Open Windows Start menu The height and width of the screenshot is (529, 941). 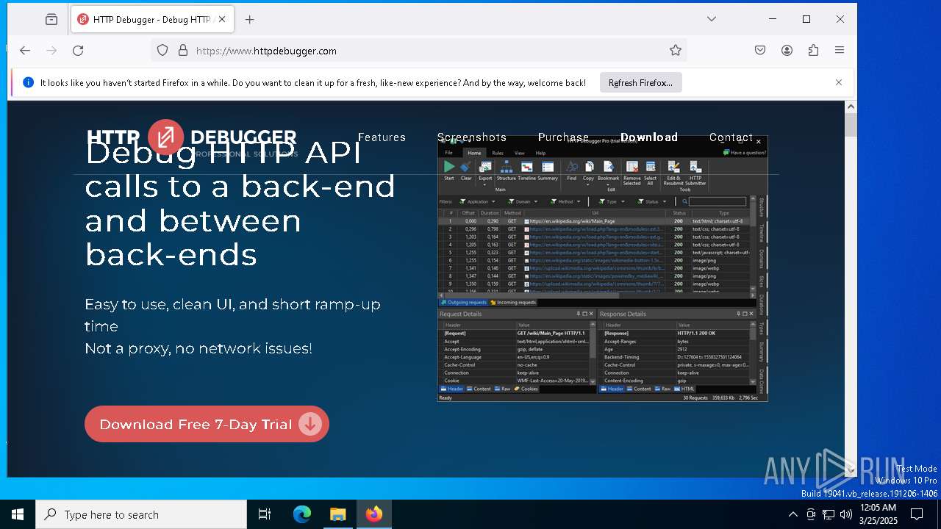(x=18, y=514)
